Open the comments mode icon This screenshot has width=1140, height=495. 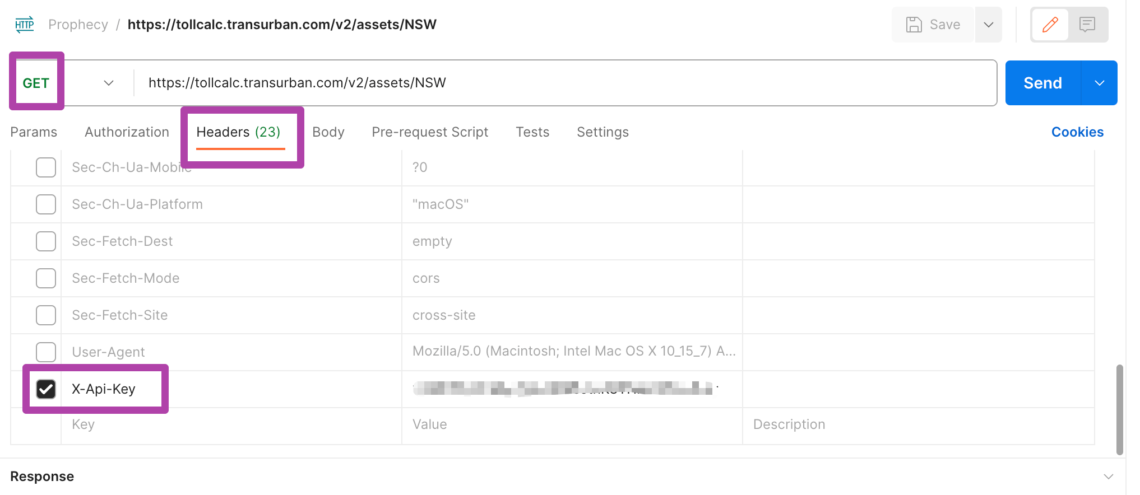1087,25
